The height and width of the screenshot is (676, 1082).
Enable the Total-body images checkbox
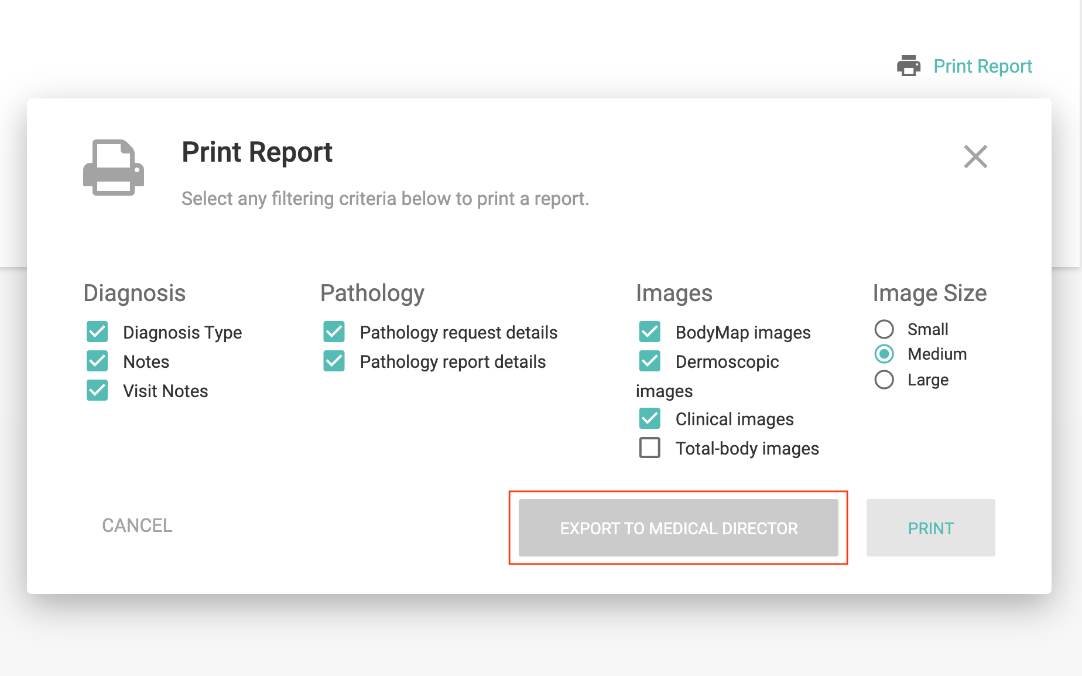[650, 448]
